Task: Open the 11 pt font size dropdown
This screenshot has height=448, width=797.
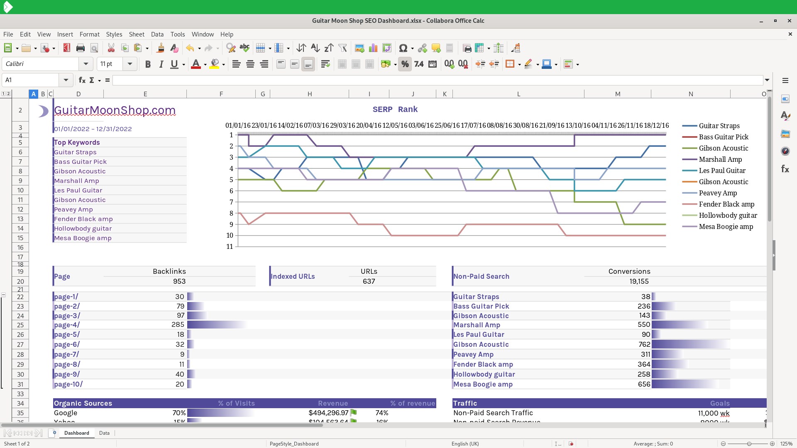Action: 130,64
